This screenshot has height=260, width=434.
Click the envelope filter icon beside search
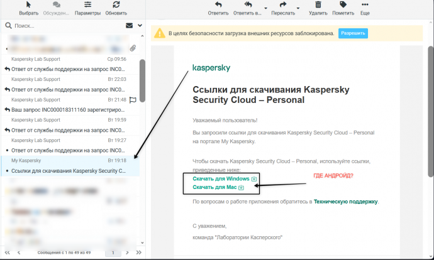point(129,26)
